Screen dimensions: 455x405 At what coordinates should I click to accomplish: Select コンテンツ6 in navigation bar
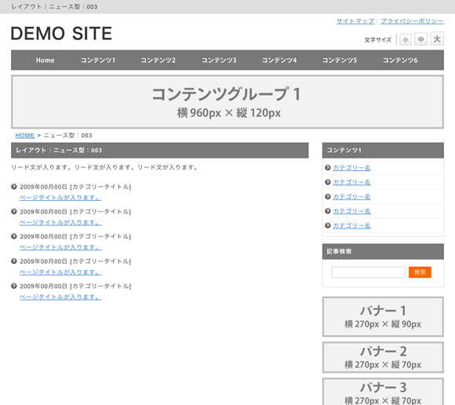(400, 60)
